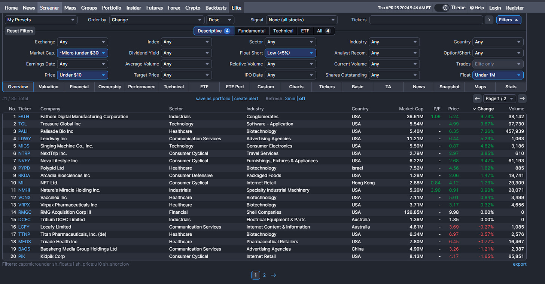
Task: Open the Page 1 / 2 selector
Action: tap(499, 98)
